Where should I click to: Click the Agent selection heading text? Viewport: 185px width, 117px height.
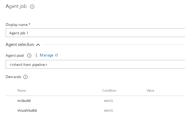pos(20,45)
